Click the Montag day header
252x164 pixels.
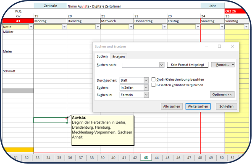coord(50,21)
